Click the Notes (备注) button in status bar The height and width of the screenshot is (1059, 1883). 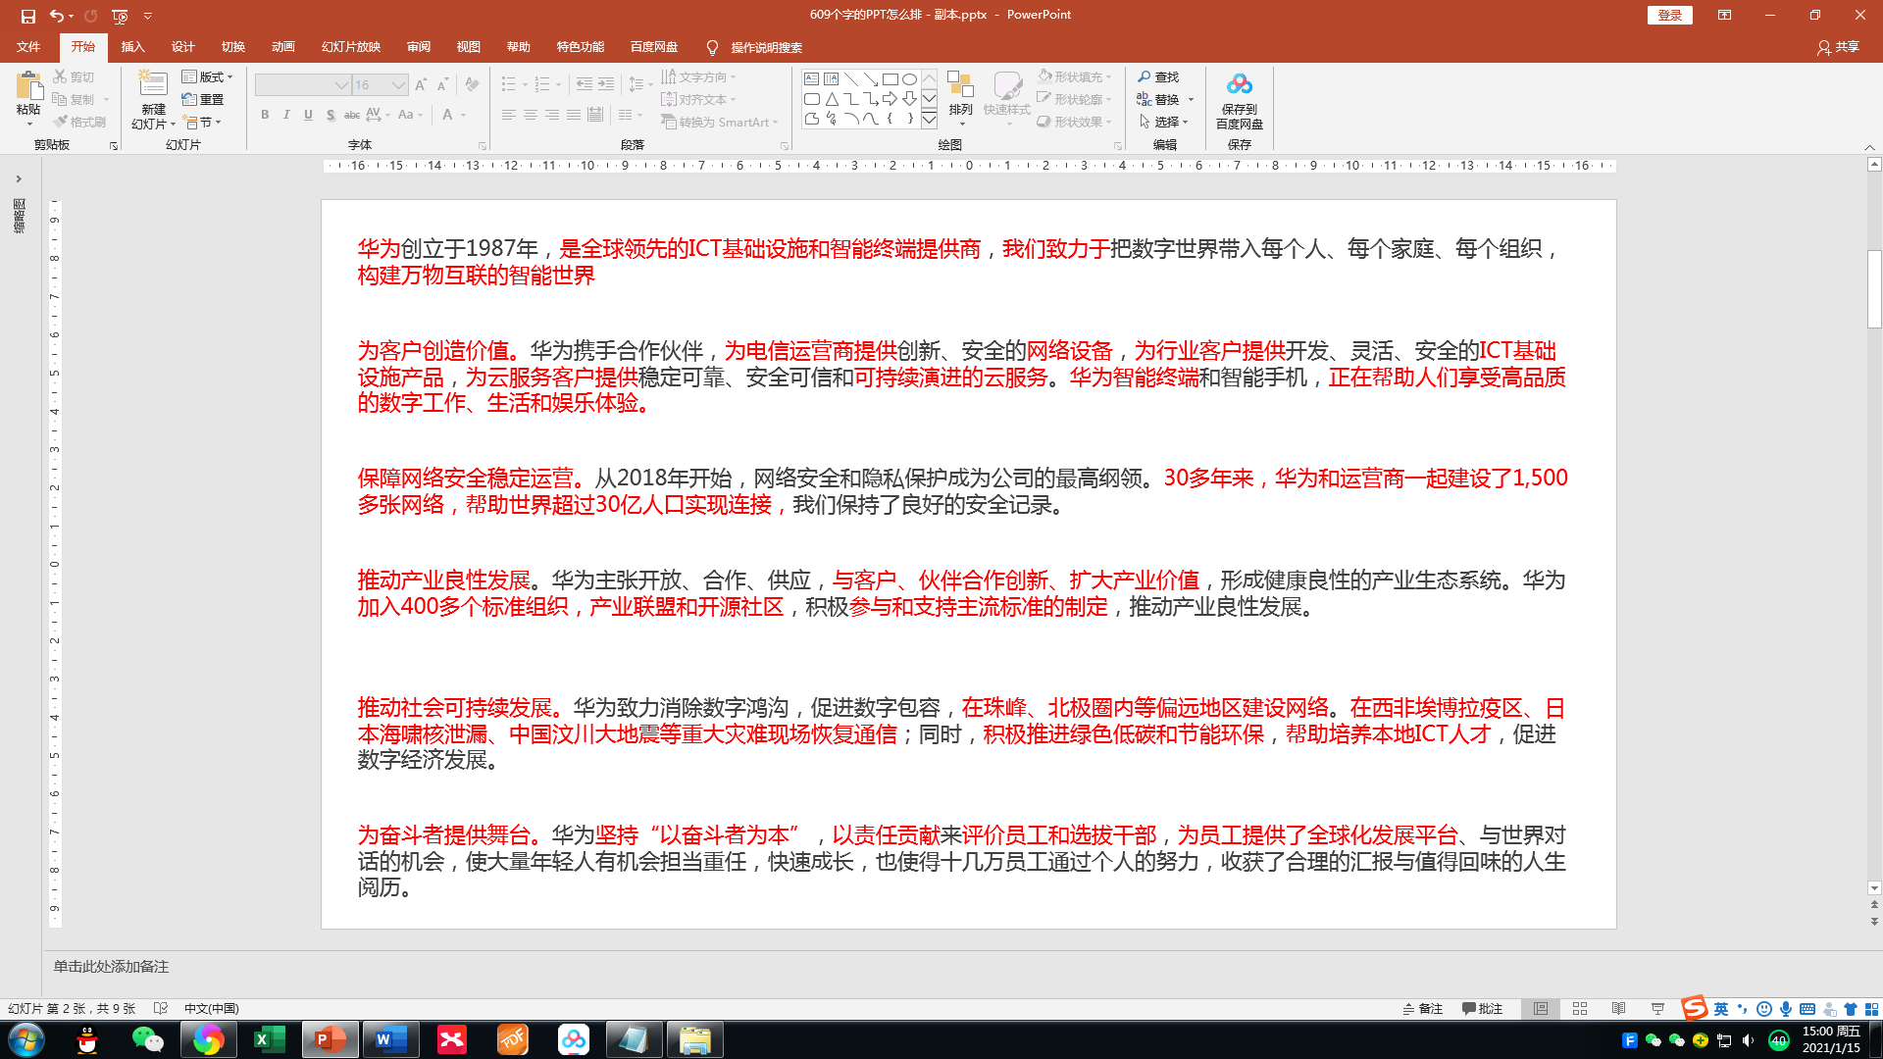[1423, 1008]
